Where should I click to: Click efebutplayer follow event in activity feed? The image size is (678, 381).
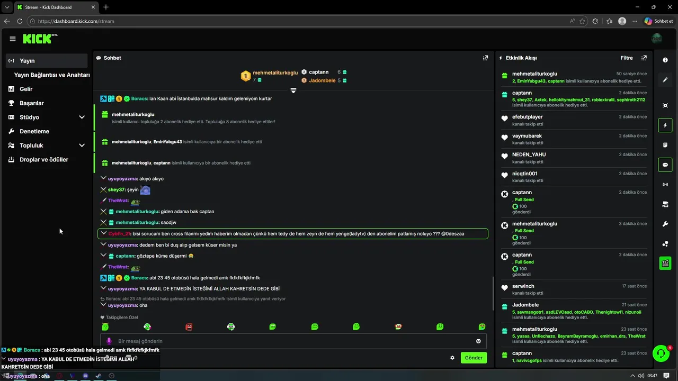pyautogui.click(x=574, y=120)
